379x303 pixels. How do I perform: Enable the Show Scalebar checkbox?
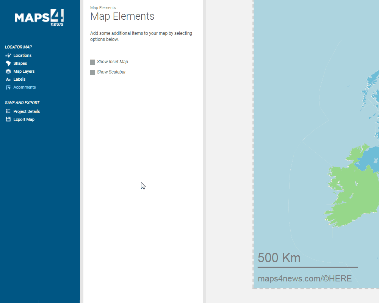92,72
